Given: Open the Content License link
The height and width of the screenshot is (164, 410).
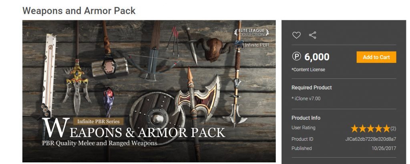Looking at the screenshot, I should pos(308,70).
